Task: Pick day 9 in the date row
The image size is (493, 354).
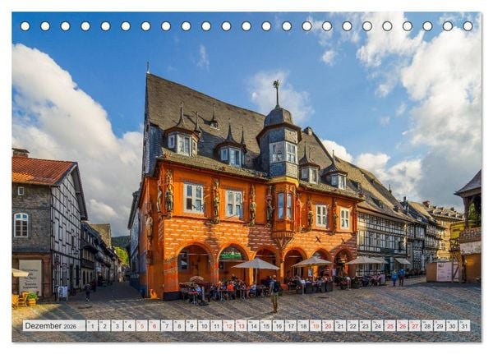Action: click(191, 326)
